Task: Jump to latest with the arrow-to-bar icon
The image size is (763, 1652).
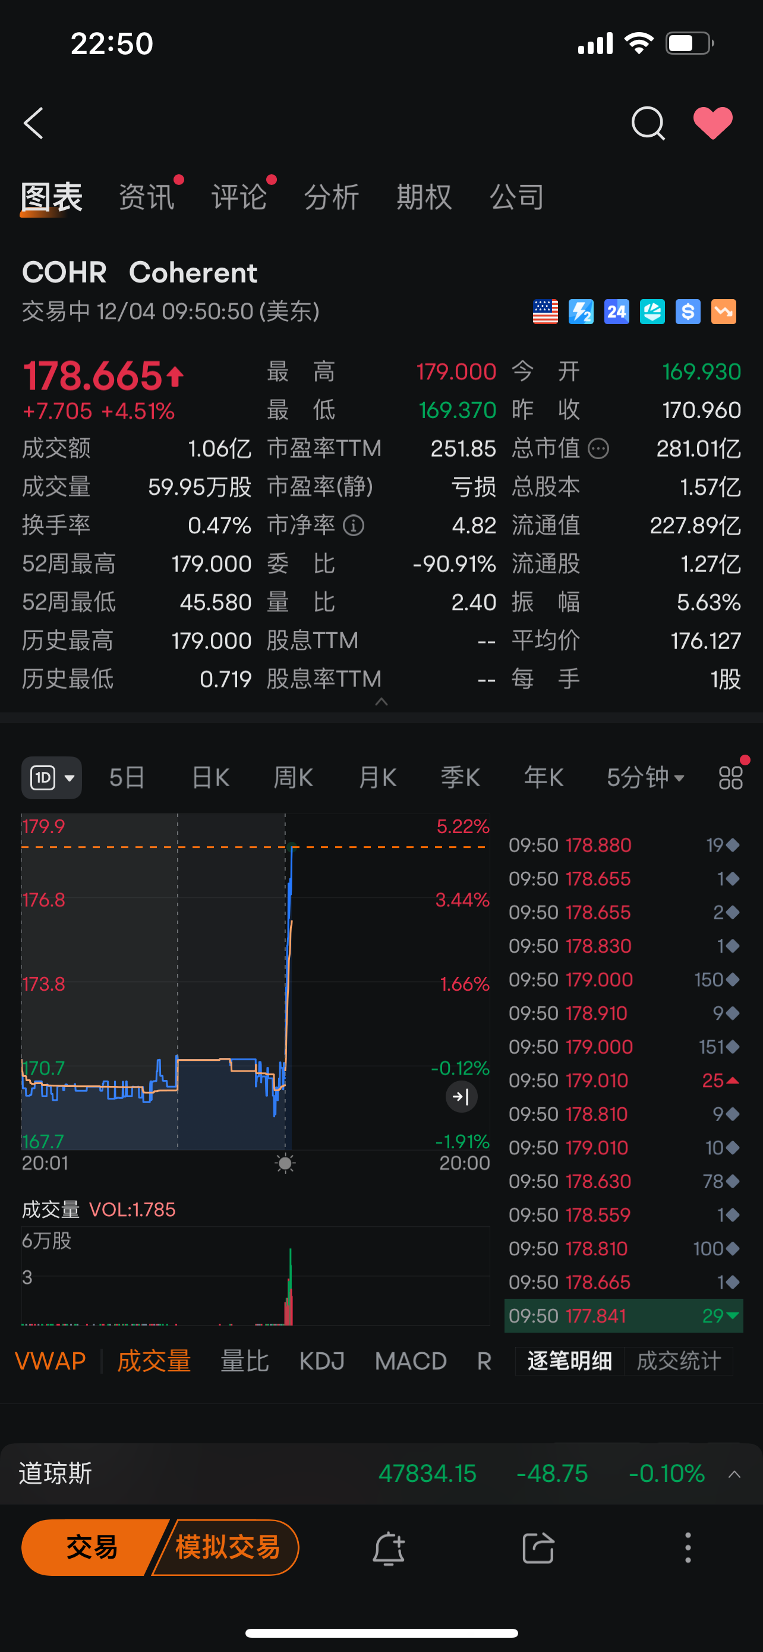Action: (461, 1097)
